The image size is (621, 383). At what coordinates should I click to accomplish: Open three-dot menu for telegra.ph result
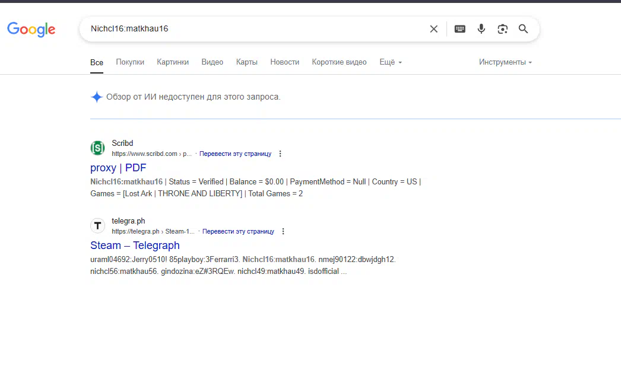point(283,231)
